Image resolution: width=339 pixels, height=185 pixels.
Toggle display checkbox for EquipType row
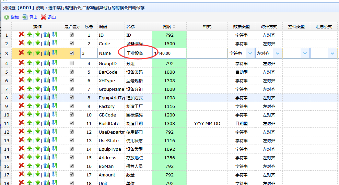pos(72,149)
